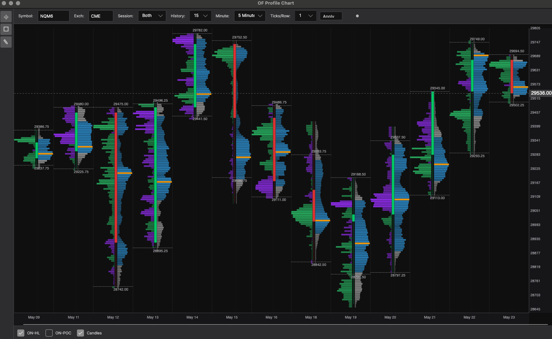Click the 29749.00 high label

click(477, 39)
